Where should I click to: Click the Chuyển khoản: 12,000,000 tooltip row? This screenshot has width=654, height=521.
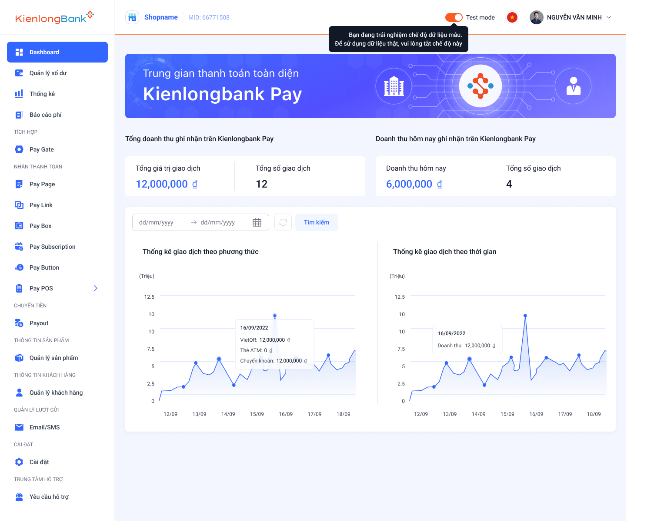274,361
